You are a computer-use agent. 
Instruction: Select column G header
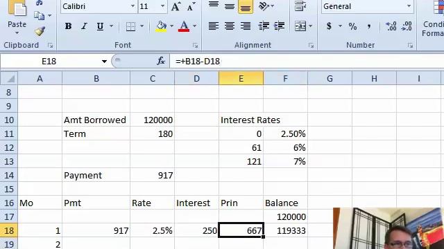point(330,78)
